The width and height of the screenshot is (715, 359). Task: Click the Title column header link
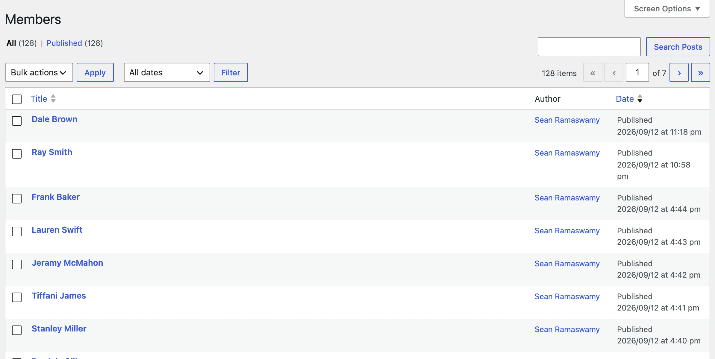pos(39,99)
